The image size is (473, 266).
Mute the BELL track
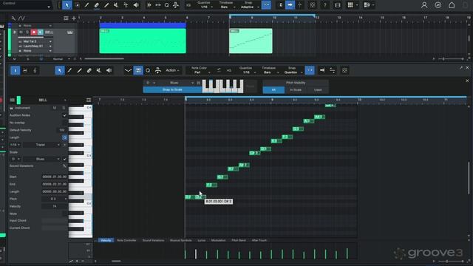coord(21,32)
